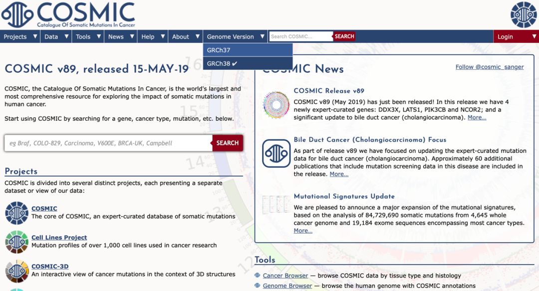Click the navbar SEARCH button
Viewport: 539px width, 291px height.
344,36
